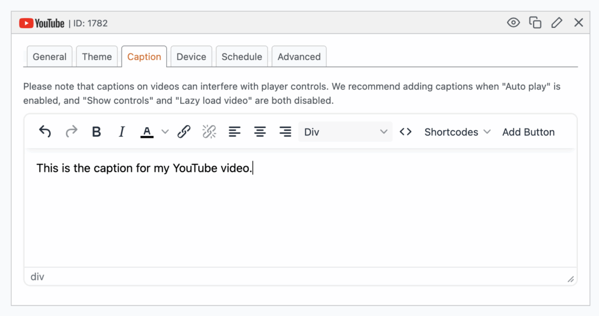Close the YouTube panel with X
The image size is (599, 316).
click(x=579, y=23)
